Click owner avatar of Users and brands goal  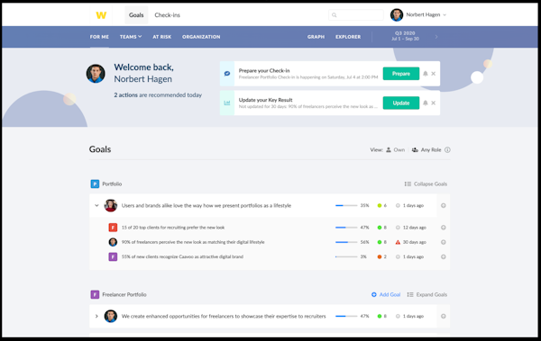click(x=111, y=206)
